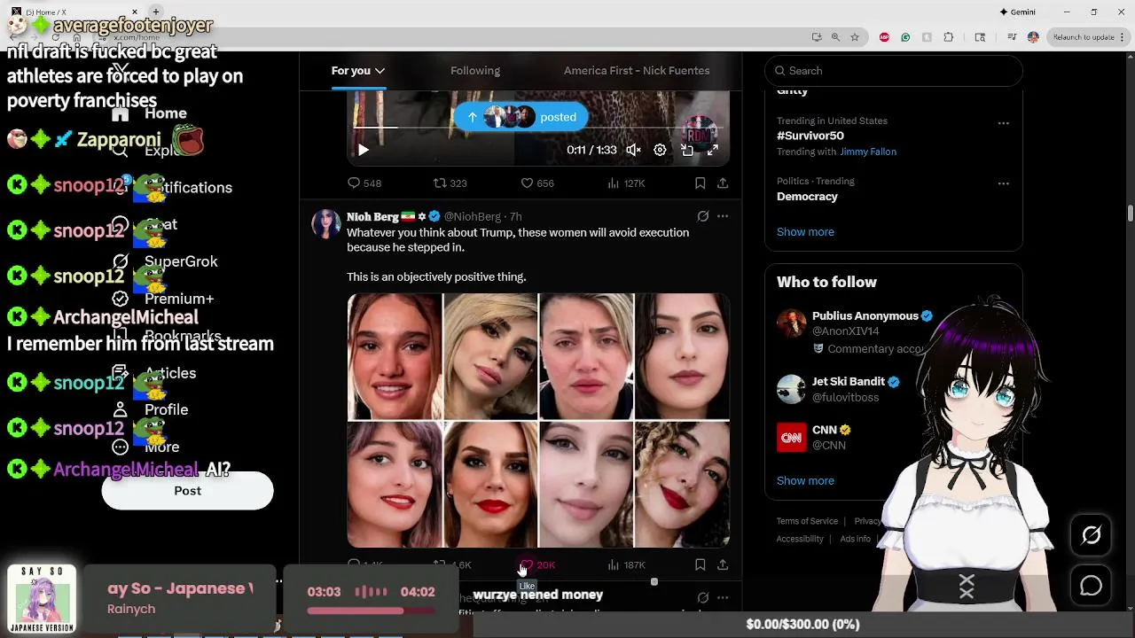
Task: Open Jet Ski Bandit profile suggestion
Action: (x=849, y=382)
